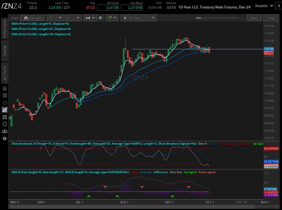
Task: Toggle the Down signal option in MACD legend
Action: [207, 172]
